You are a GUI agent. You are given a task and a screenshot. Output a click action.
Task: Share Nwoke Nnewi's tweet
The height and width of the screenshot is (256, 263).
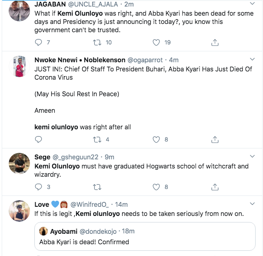pos(214,140)
